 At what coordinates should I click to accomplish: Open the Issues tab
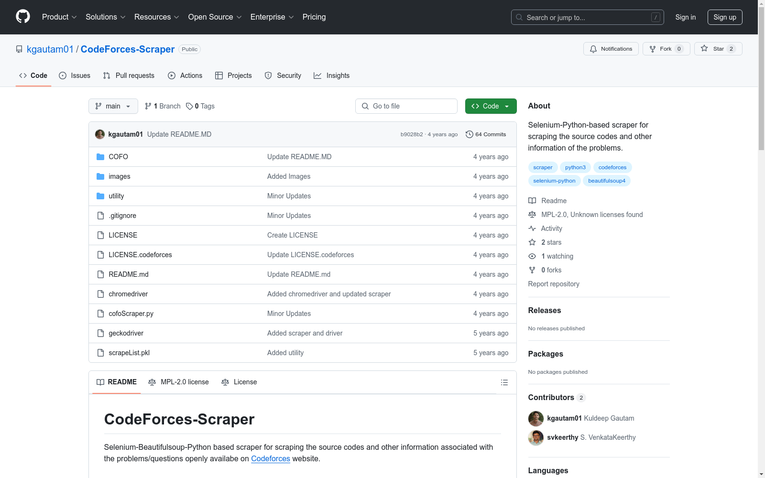(75, 76)
